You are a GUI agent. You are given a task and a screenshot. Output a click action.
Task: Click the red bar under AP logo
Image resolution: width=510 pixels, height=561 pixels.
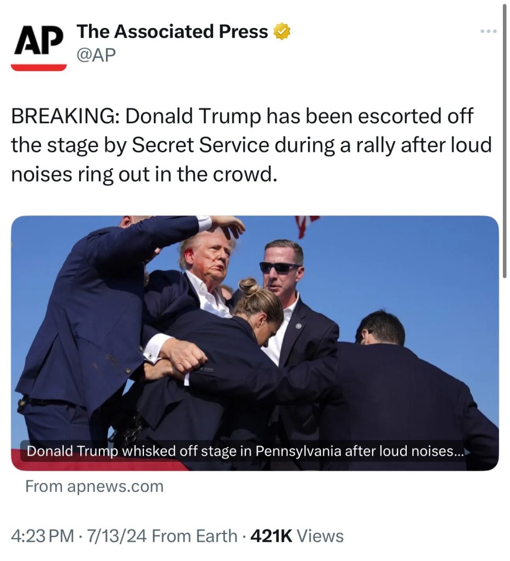(x=38, y=67)
